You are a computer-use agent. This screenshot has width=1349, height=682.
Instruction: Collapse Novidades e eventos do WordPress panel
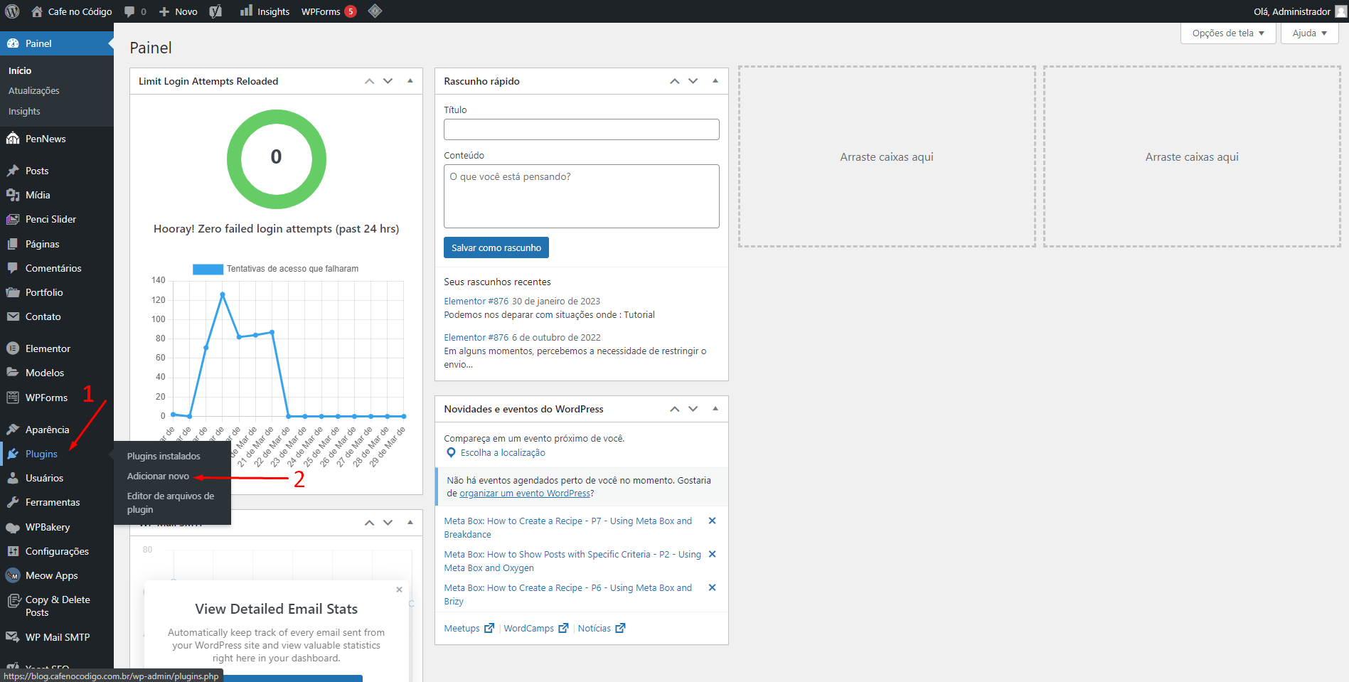[x=715, y=409]
